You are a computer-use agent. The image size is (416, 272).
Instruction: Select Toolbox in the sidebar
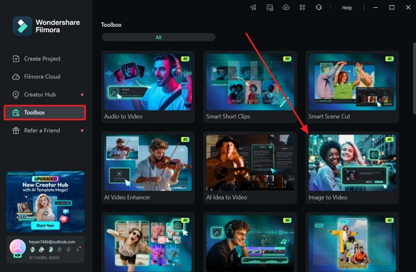click(x=45, y=112)
